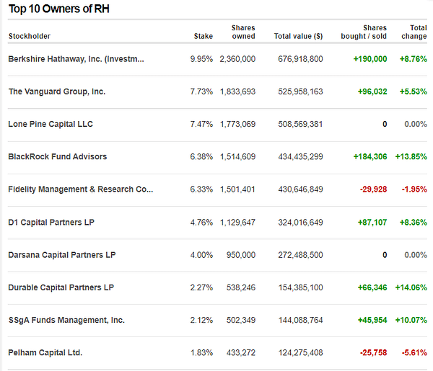The image size is (433, 371).
Task: Open Durable Capital Partners LP entry
Action: tap(61, 287)
